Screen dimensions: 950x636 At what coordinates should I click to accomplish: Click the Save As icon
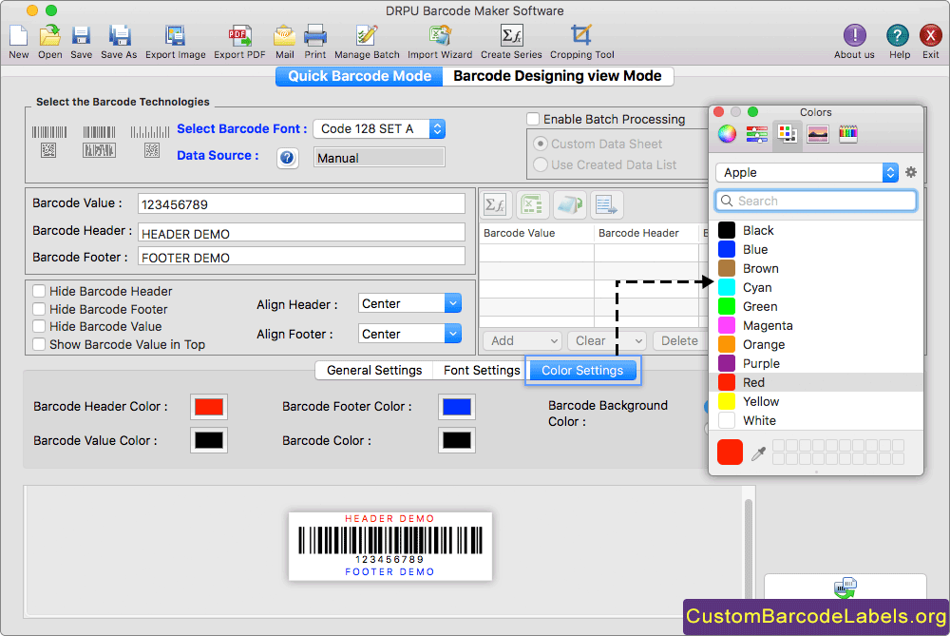click(120, 36)
